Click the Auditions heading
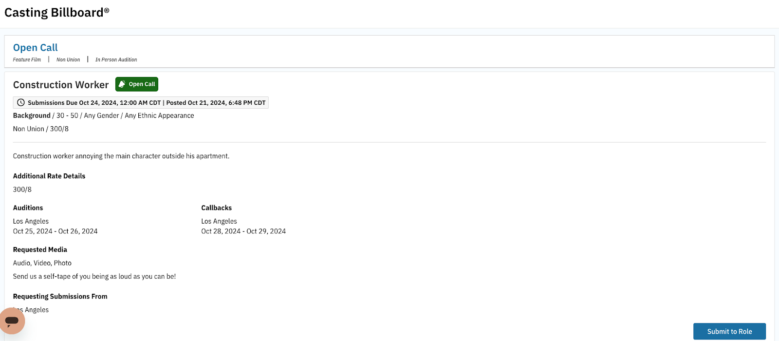Screen dimensions: 779x341 pyautogui.click(x=28, y=208)
